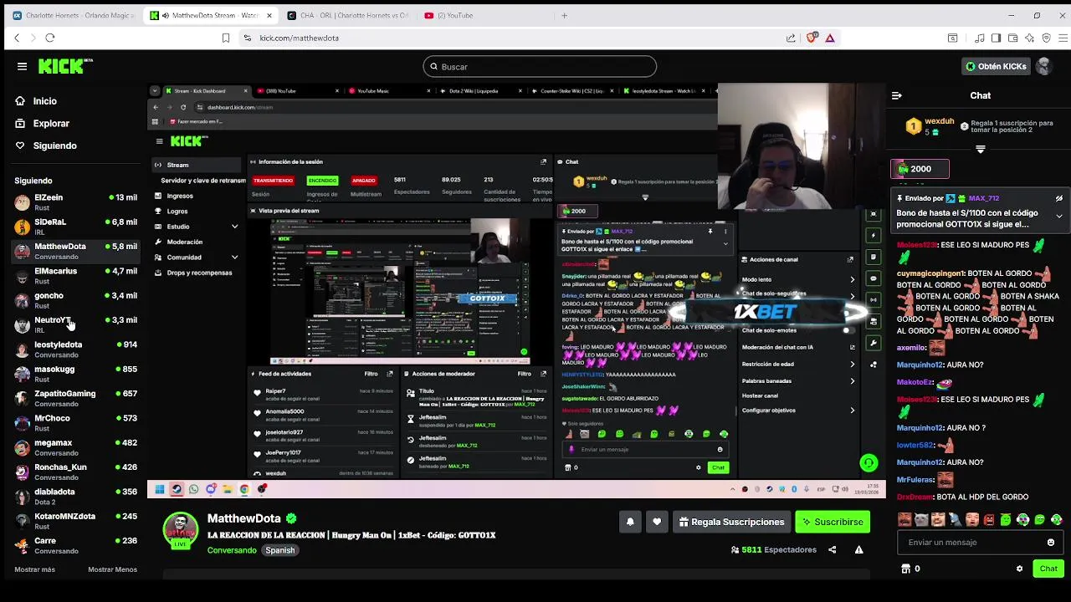Open Brave Wallet icon
The image size is (1071, 602).
pos(1012,38)
